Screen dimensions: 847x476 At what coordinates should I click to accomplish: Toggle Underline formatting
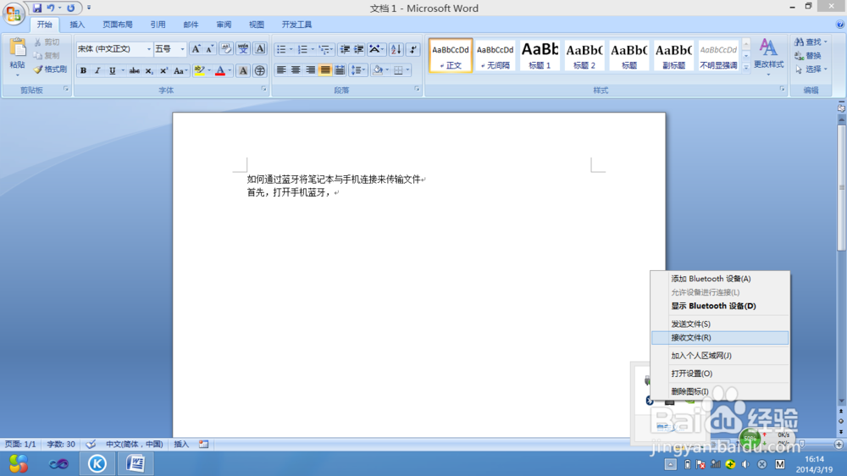(112, 71)
